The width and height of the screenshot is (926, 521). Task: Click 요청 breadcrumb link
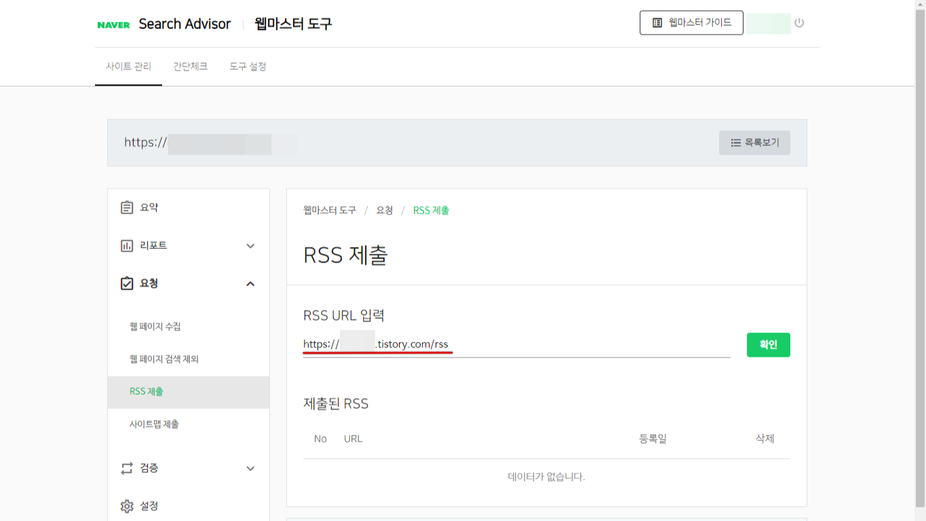pyautogui.click(x=385, y=210)
